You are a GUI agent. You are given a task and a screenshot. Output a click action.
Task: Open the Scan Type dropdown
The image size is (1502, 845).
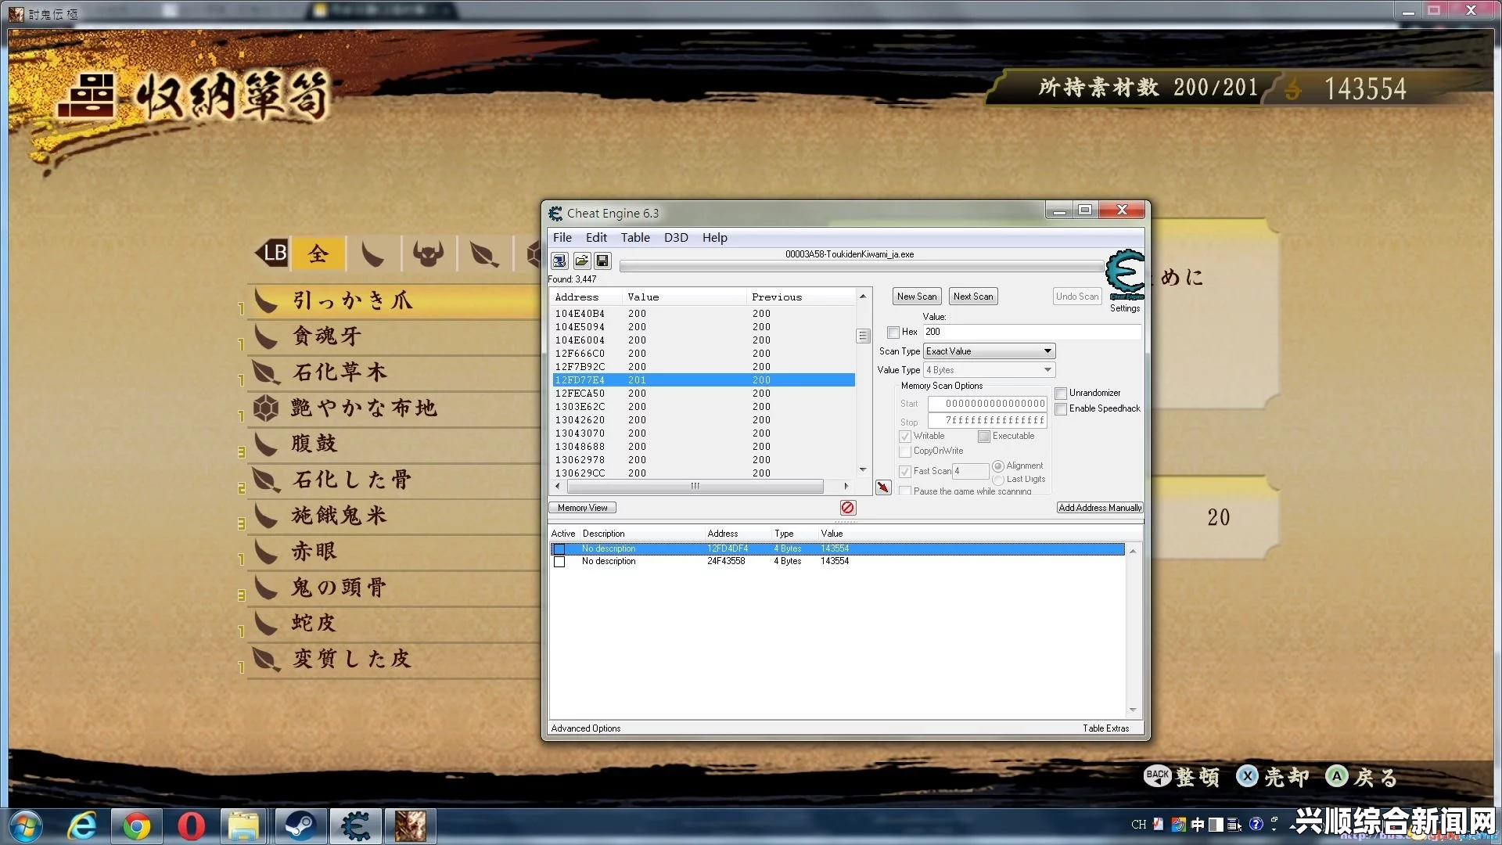990,351
